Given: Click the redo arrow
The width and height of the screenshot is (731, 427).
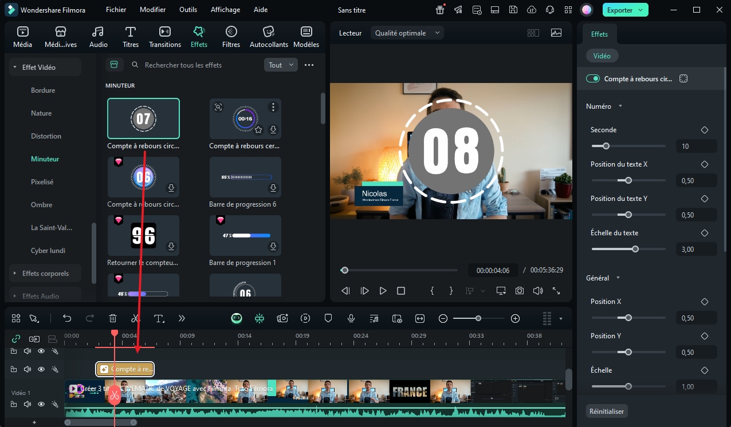Looking at the screenshot, I should tap(90, 318).
